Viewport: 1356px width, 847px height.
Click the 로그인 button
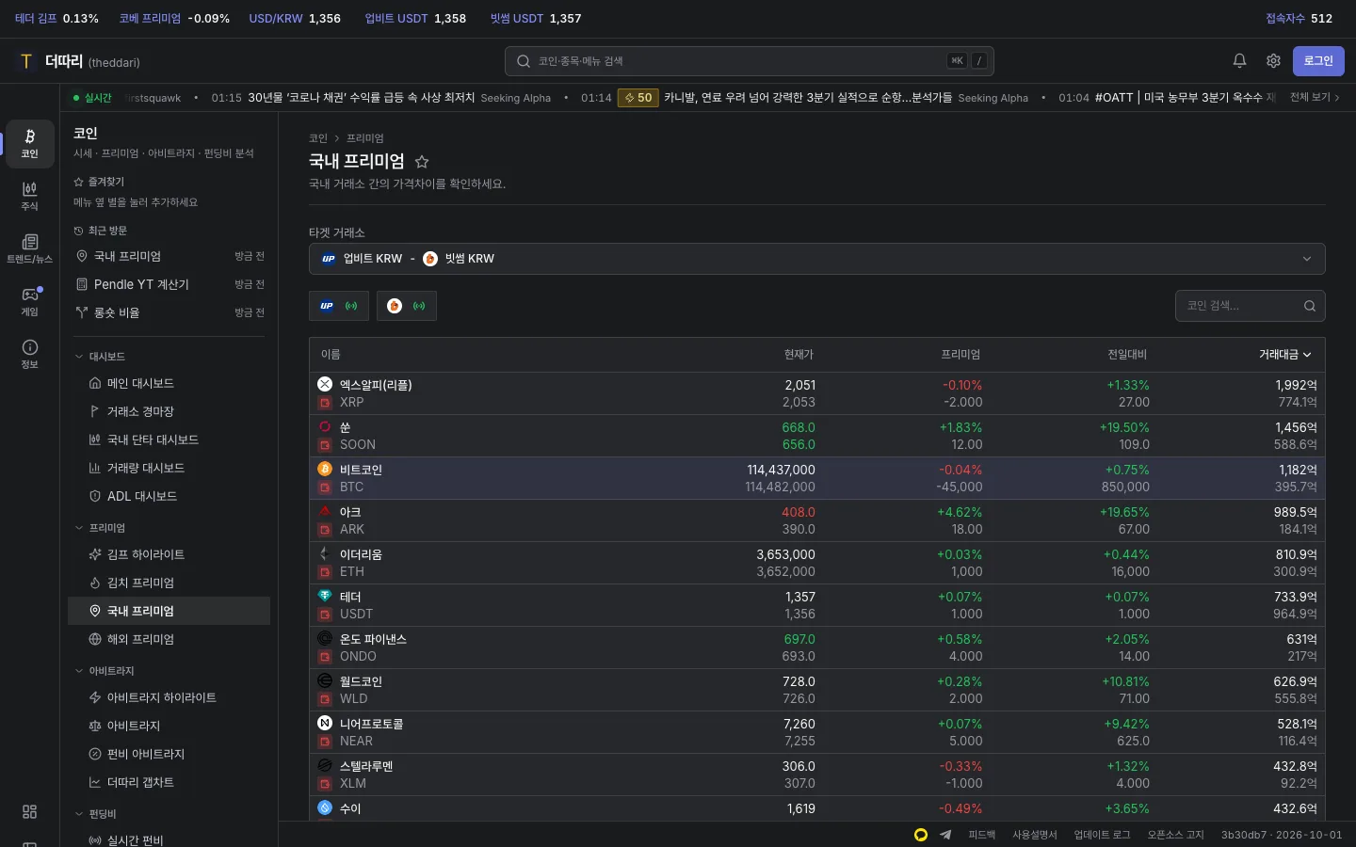pos(1318,61)
